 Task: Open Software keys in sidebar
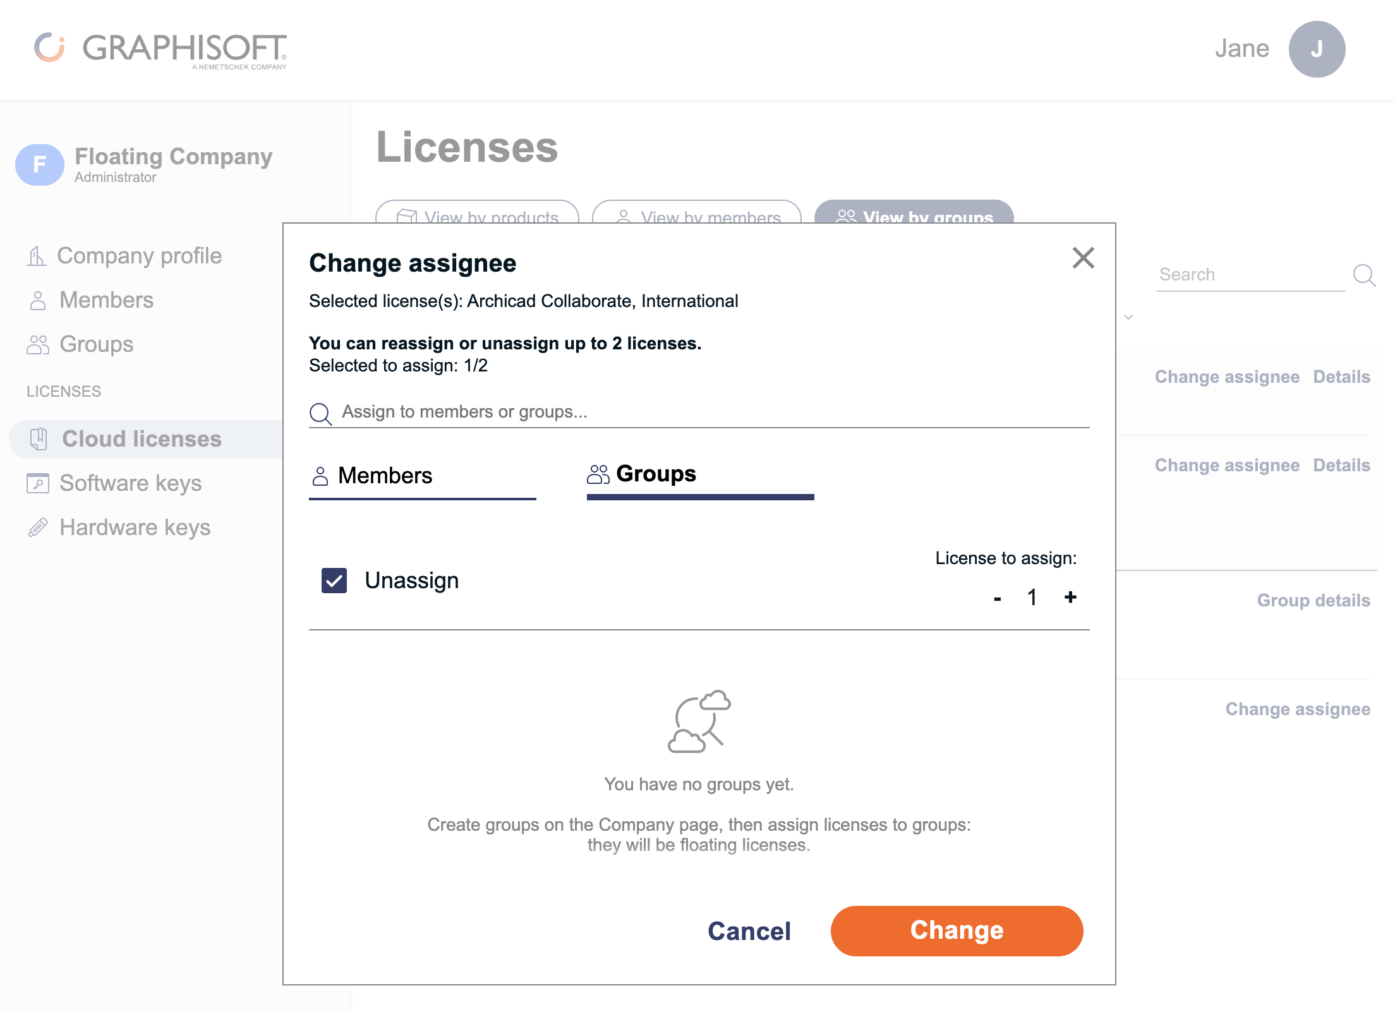130,483
